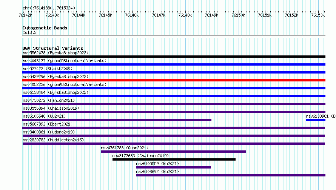Click nsv2820782 (Huddleston2016) label

[x=53, y=140]
